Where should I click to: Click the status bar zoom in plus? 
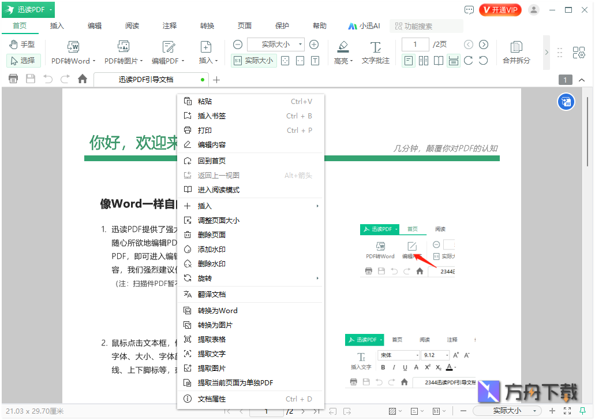[552, 411]
